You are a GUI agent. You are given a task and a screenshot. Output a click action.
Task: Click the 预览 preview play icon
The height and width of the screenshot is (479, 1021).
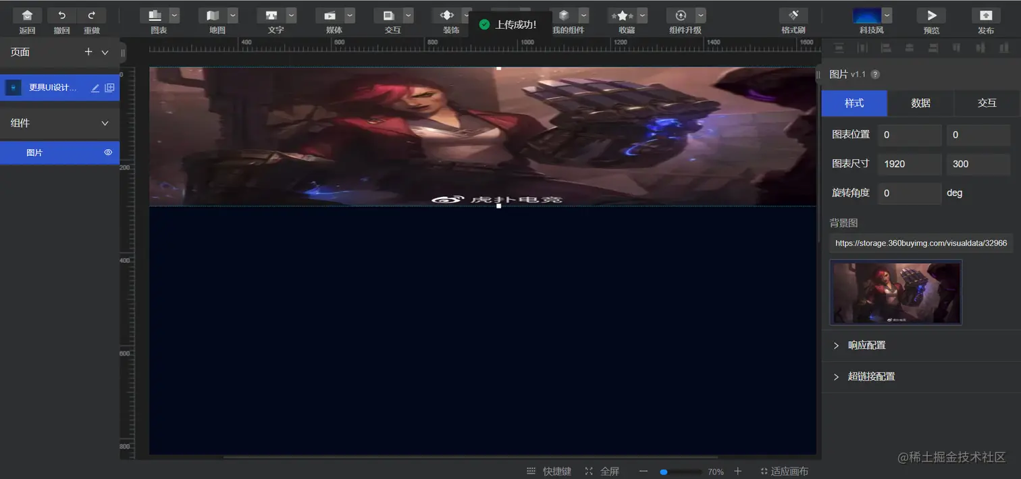931,15
